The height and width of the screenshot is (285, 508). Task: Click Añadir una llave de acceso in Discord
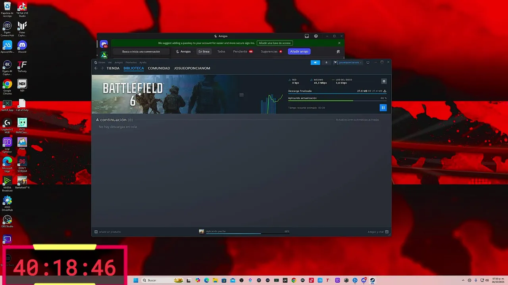275,43
